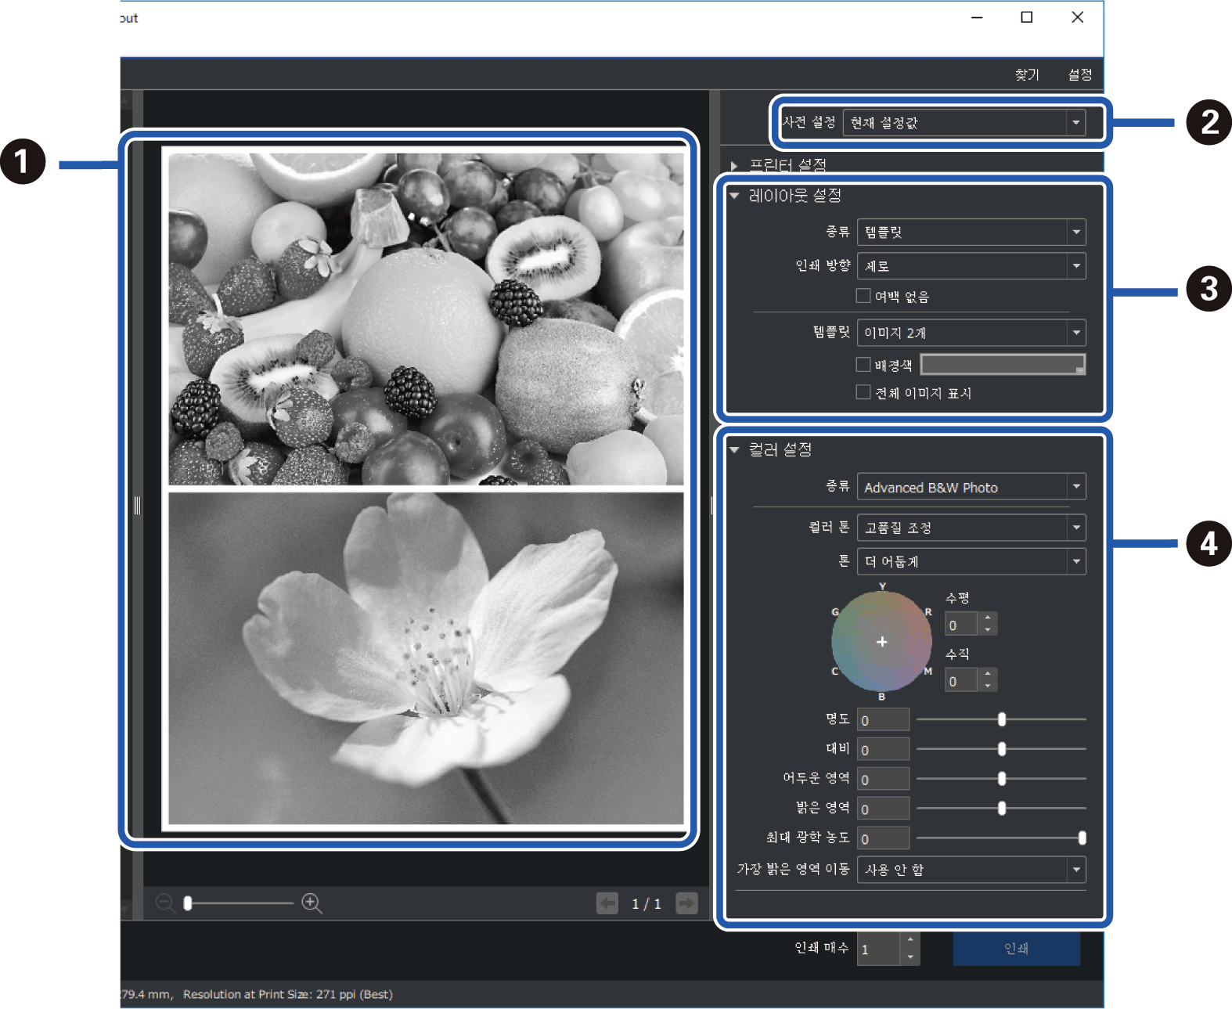Click the 인쇄 print button
1232x1009 pixels.
[x=1016, y=949]
